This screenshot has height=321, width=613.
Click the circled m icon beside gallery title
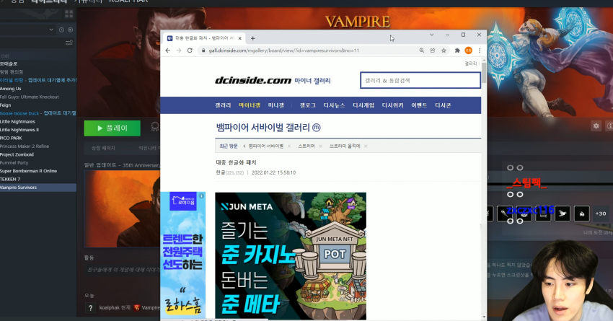tap(317, 128)
